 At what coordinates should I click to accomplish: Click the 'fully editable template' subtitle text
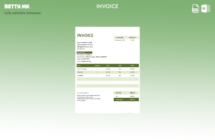[22, 13]
